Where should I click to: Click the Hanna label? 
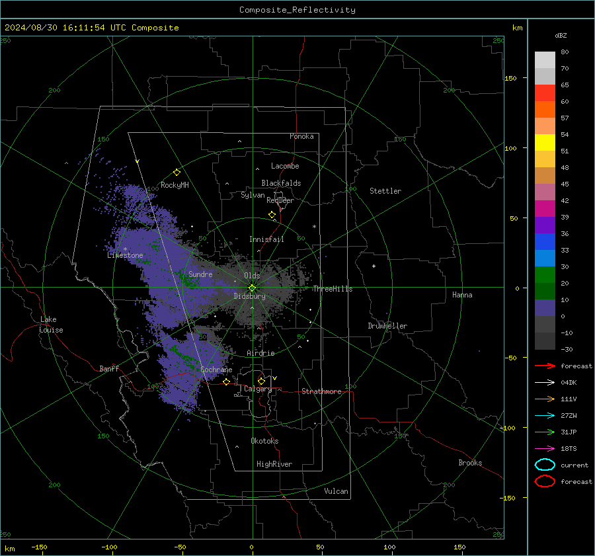[x=462, y=295]
